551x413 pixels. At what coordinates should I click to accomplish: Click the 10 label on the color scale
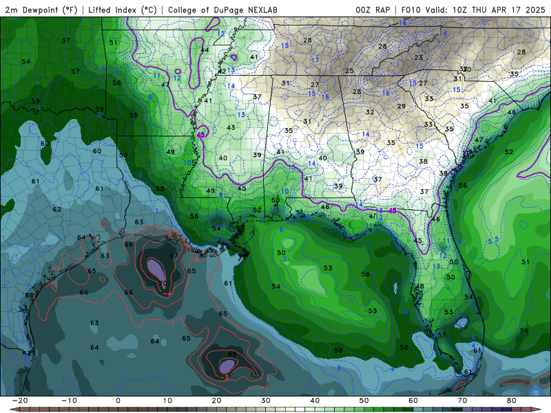point(167,401)
